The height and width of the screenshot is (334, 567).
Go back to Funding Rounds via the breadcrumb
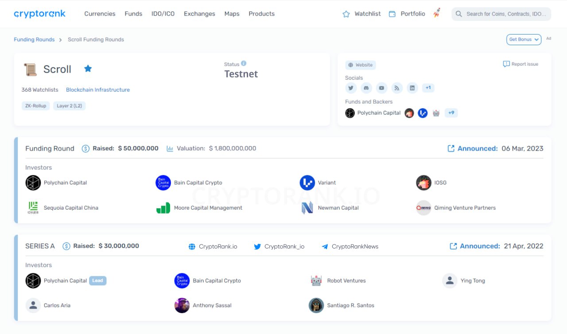click(x=34, y=39)
